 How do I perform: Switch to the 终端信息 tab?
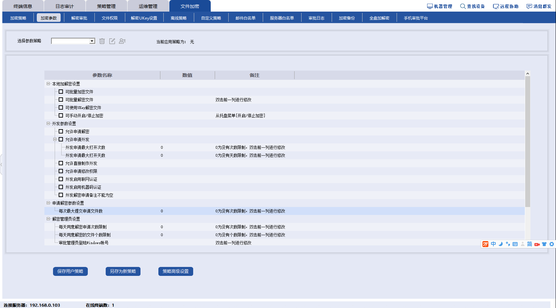(x=23, y=6)
